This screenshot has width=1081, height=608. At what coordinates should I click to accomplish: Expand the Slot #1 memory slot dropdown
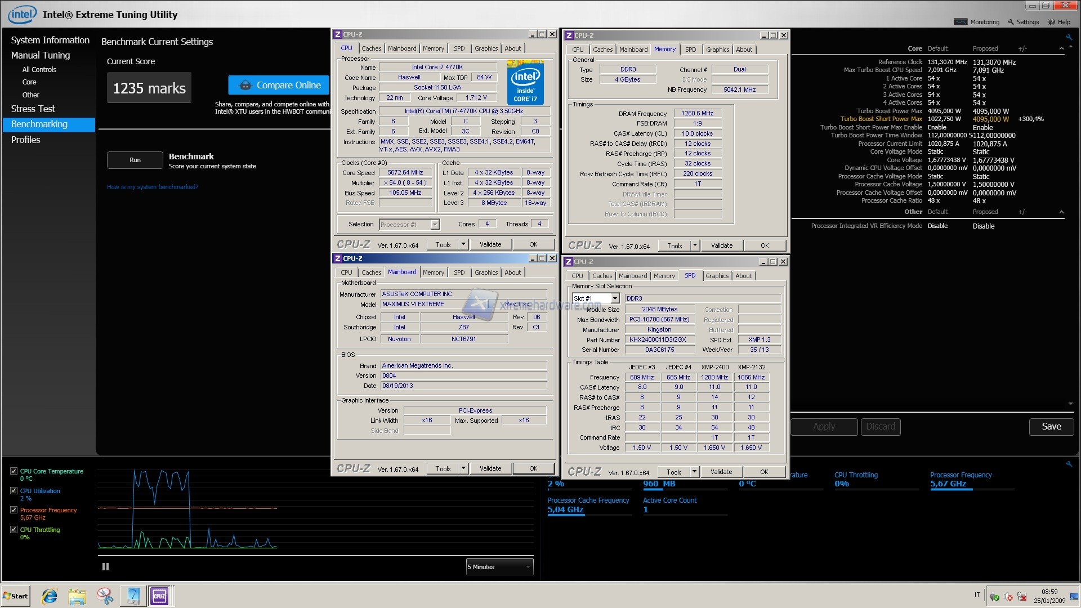(x=615, y=298)
